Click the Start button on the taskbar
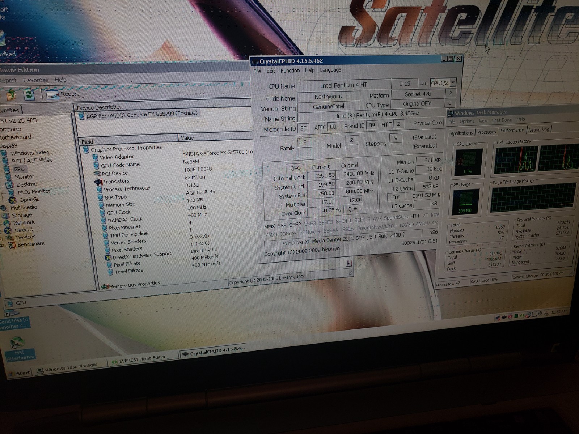Image resolution: width=579 pixels, height=434 pixels. click(20, 373)
